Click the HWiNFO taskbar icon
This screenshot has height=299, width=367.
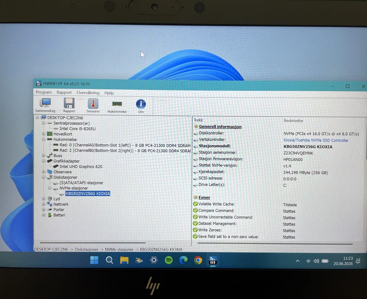[213, 260]
